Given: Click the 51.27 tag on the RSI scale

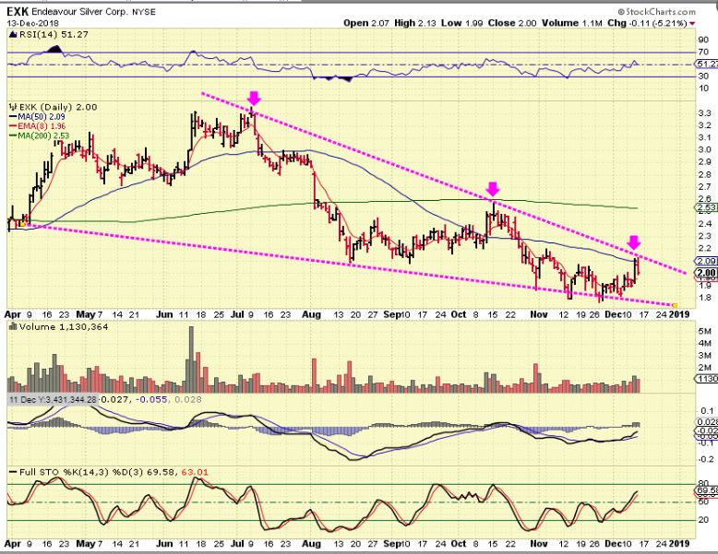Looking at the screenshot, I should tap(706, 64).
